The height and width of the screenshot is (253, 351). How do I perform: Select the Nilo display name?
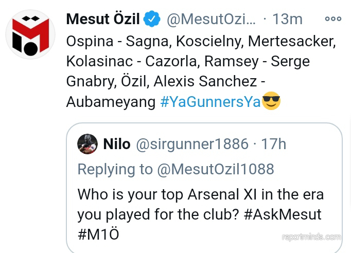coord(116,144)
